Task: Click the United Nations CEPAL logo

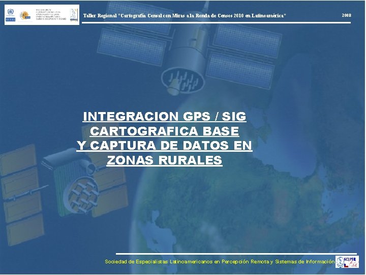Action: click(x=10, y=15)
